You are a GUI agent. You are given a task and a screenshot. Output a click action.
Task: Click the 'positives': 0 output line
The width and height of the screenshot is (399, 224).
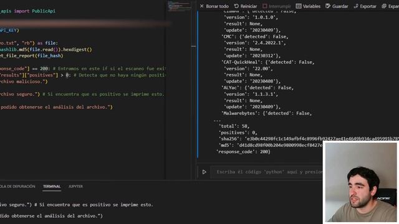[238, 133]
